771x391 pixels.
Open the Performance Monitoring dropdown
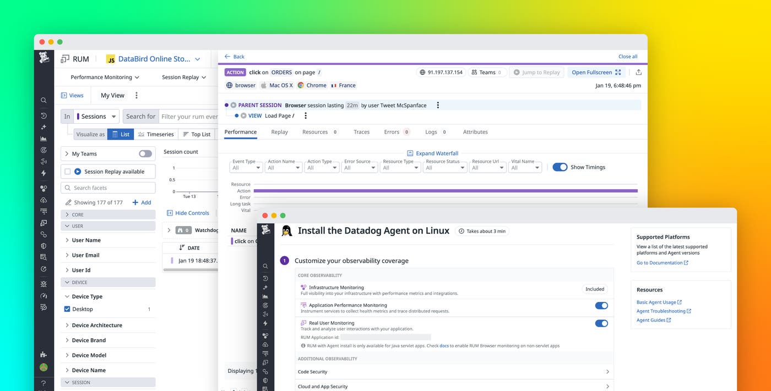pos(105,78)
